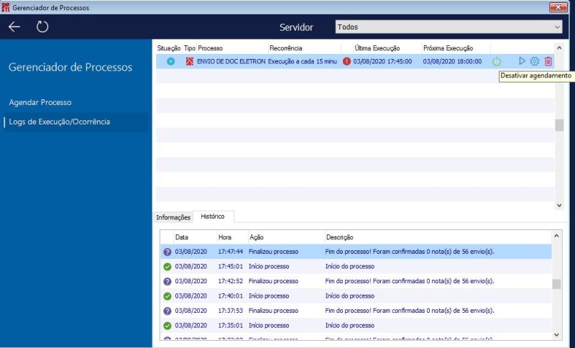Click the Próxima Execução column header
The image size is (575, 348).
coord(448,48)
